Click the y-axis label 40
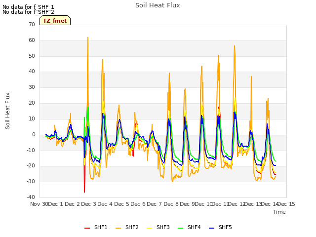Image resolution: width=316 pixels, height=237 pixels. pos(32,71)
